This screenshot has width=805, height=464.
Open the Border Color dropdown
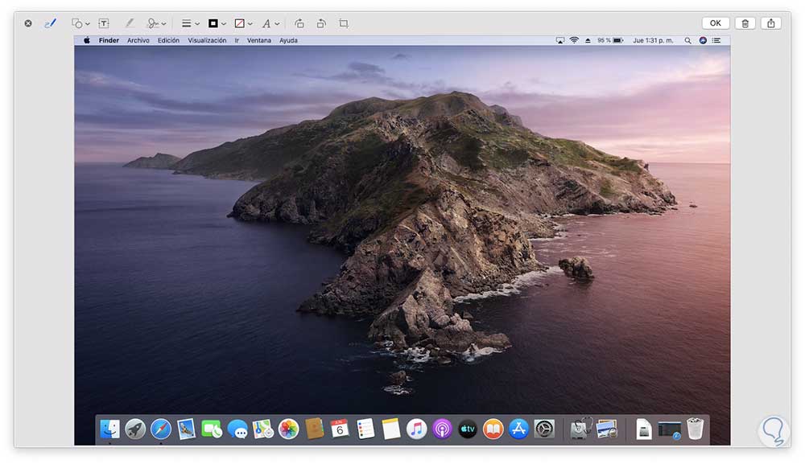[217, 23]
